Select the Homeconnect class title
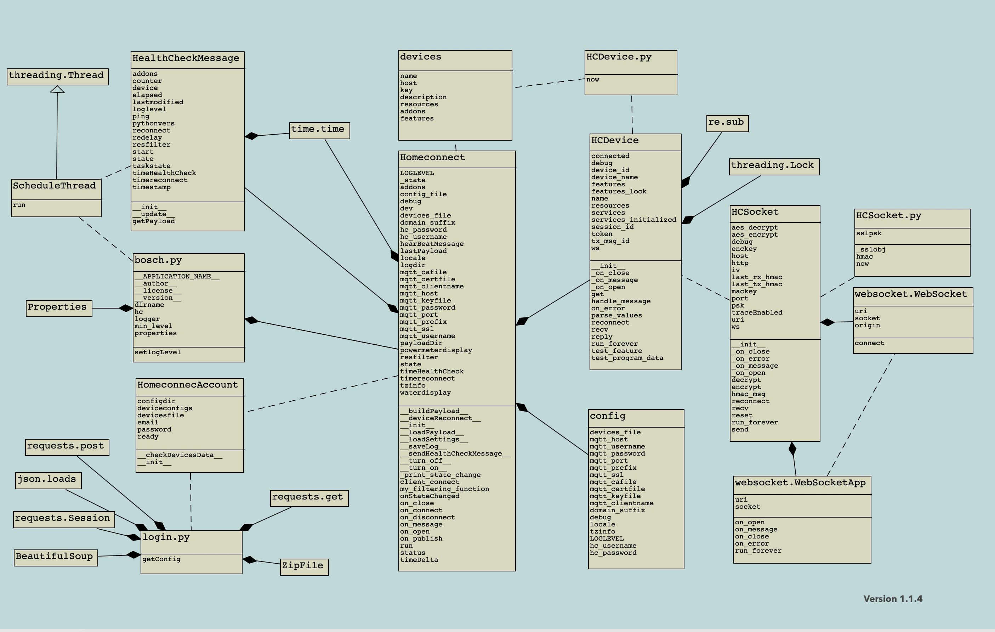Image resolution: width=995 pixels, height=632 pixels. click(x=433, y=157)
